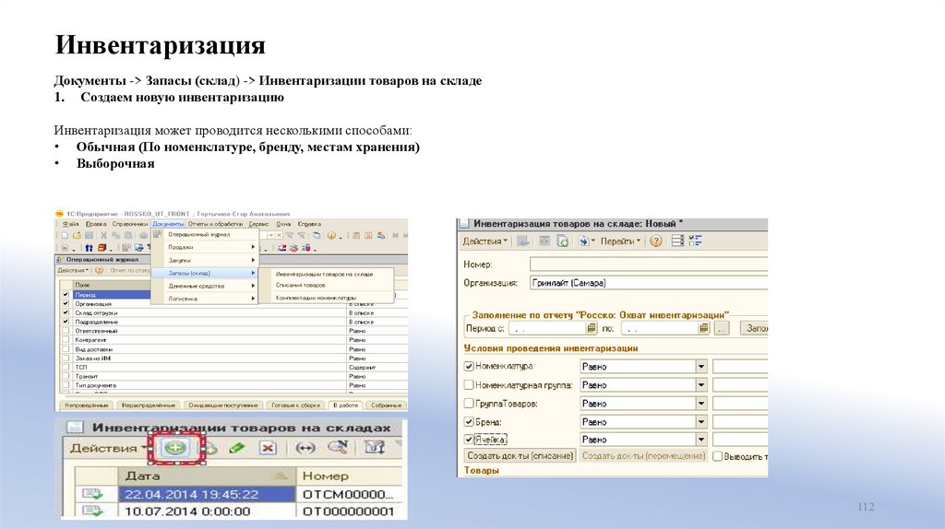Toggle the Выводить checkbox beside the create buttons
Image resolution: width=945 pixels, height=529 pixels.
[717, 456]
